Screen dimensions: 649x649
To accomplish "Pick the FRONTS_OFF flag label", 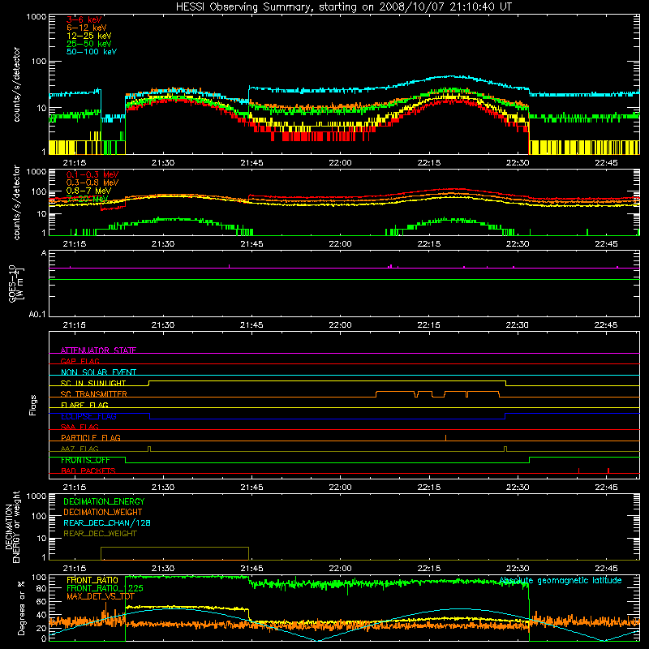I will click(85, 460).
